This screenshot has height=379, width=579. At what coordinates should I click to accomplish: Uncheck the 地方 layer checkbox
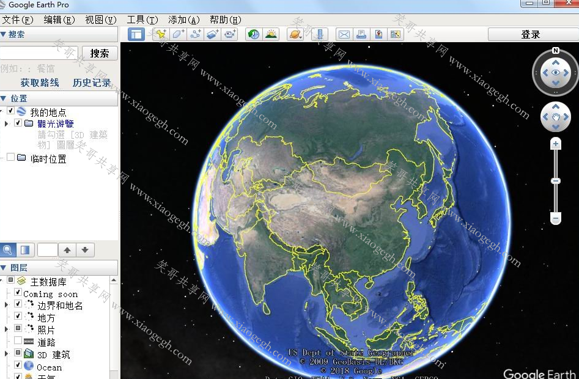tap(18, 316)
